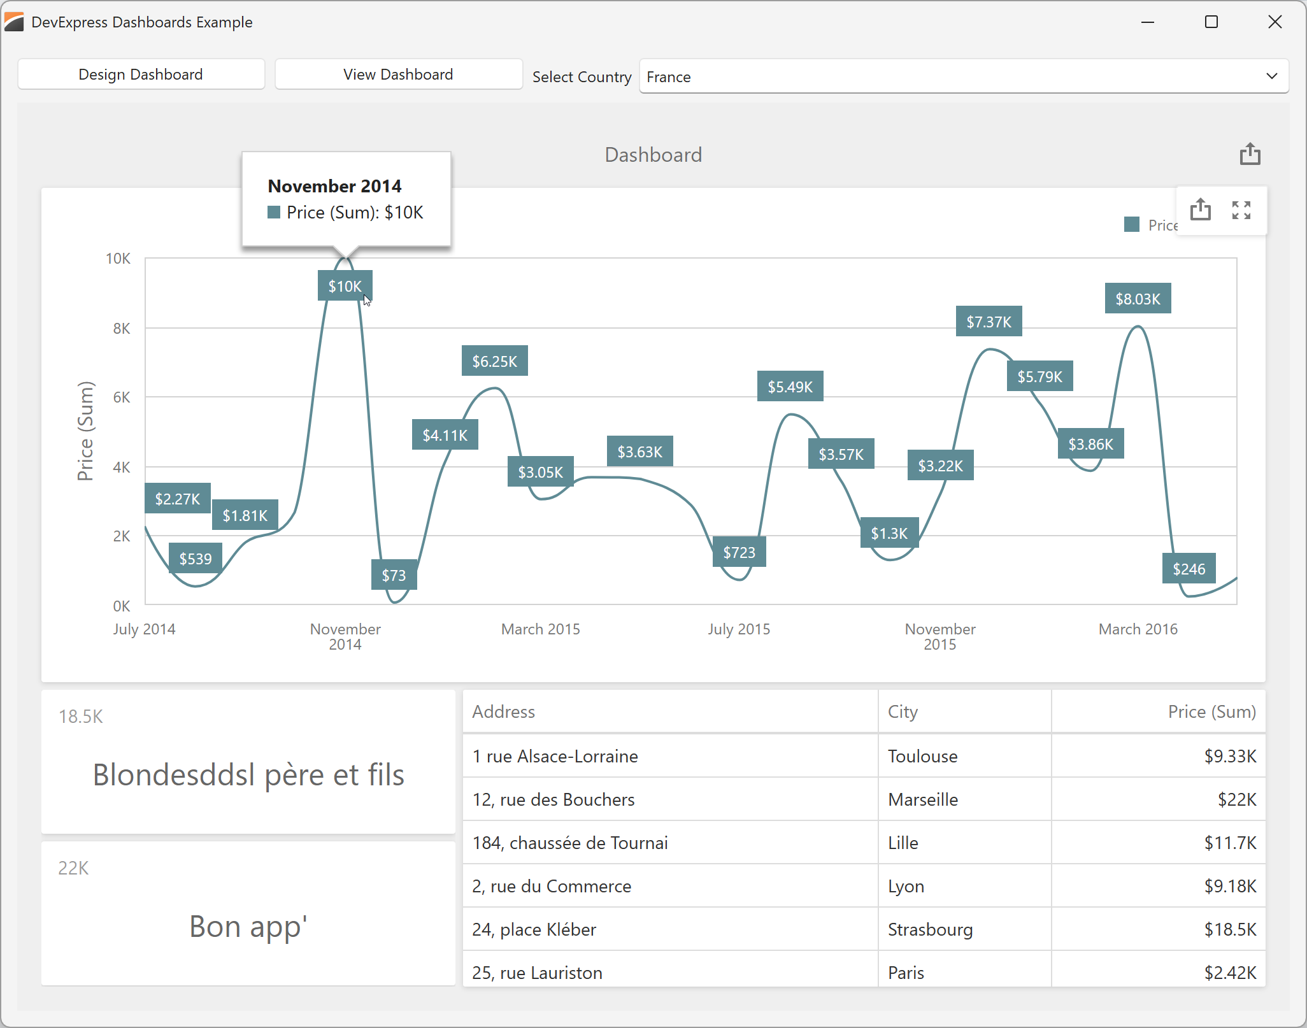Sort grid by Address column header
The width and height of the screenshot is (1307, 1028).
coord(670,711)
